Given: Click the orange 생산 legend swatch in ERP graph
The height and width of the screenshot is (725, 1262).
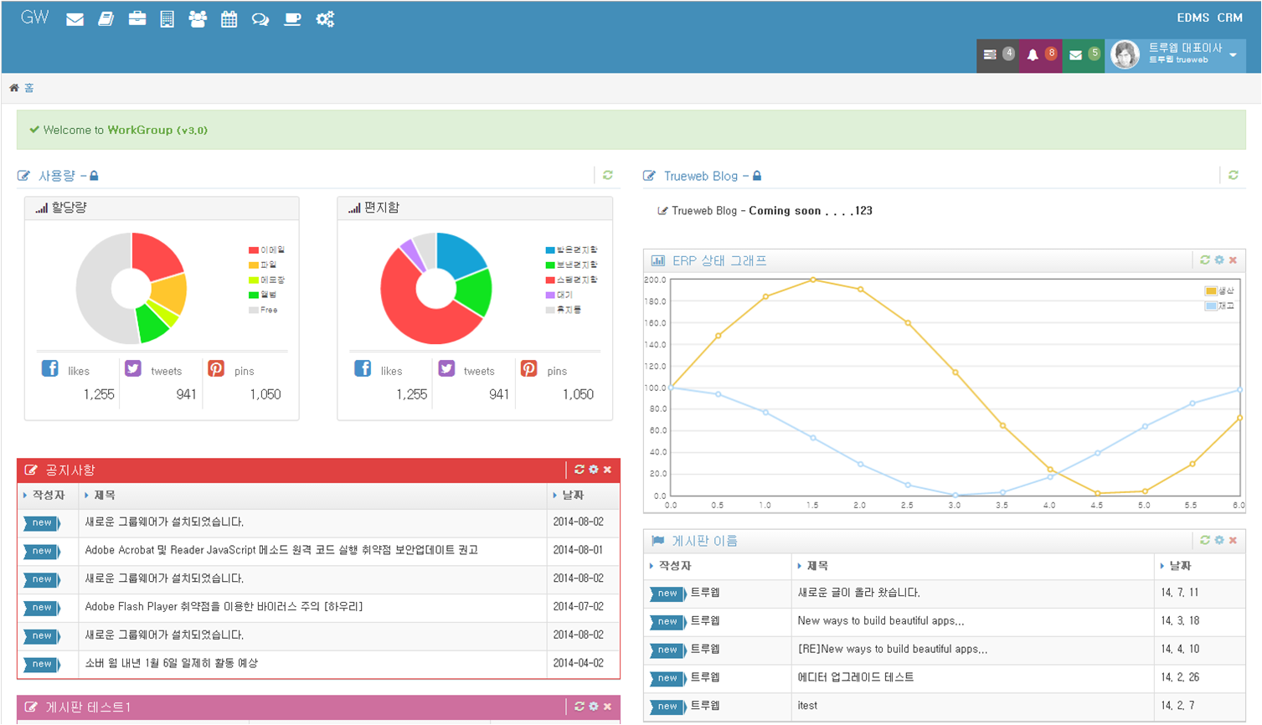Looking at the screenshot, I should (x=1211, y=291).
